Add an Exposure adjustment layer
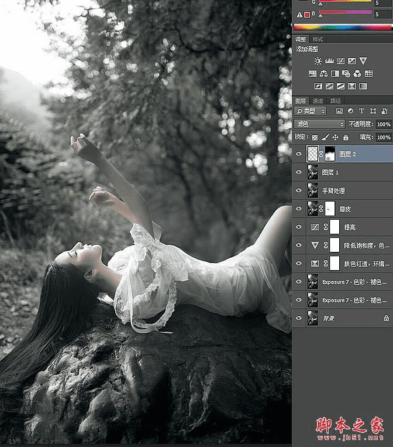The width and height of the screenshot is (393, 447). click(x=351, y=61)
